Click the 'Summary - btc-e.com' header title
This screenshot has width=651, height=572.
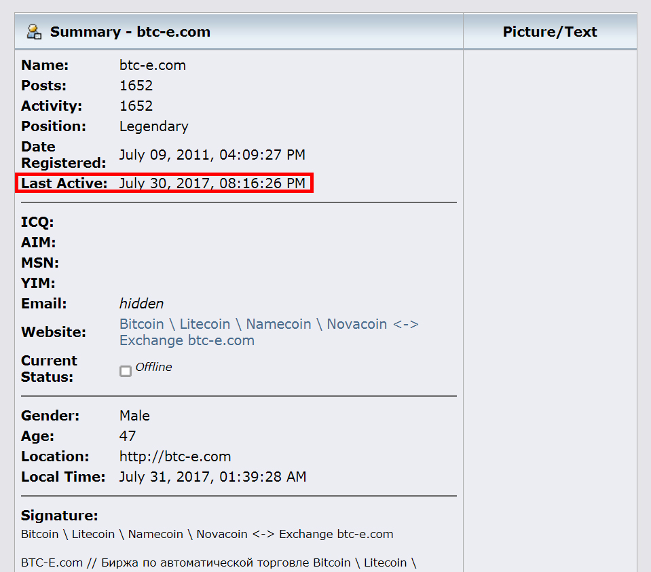(x=130, y=31)
